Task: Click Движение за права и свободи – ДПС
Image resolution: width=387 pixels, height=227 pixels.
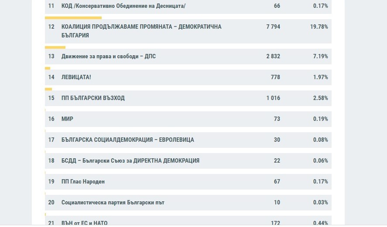Action: (x=109, y=57)
